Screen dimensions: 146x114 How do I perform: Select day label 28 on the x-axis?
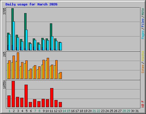coord(124,111)
